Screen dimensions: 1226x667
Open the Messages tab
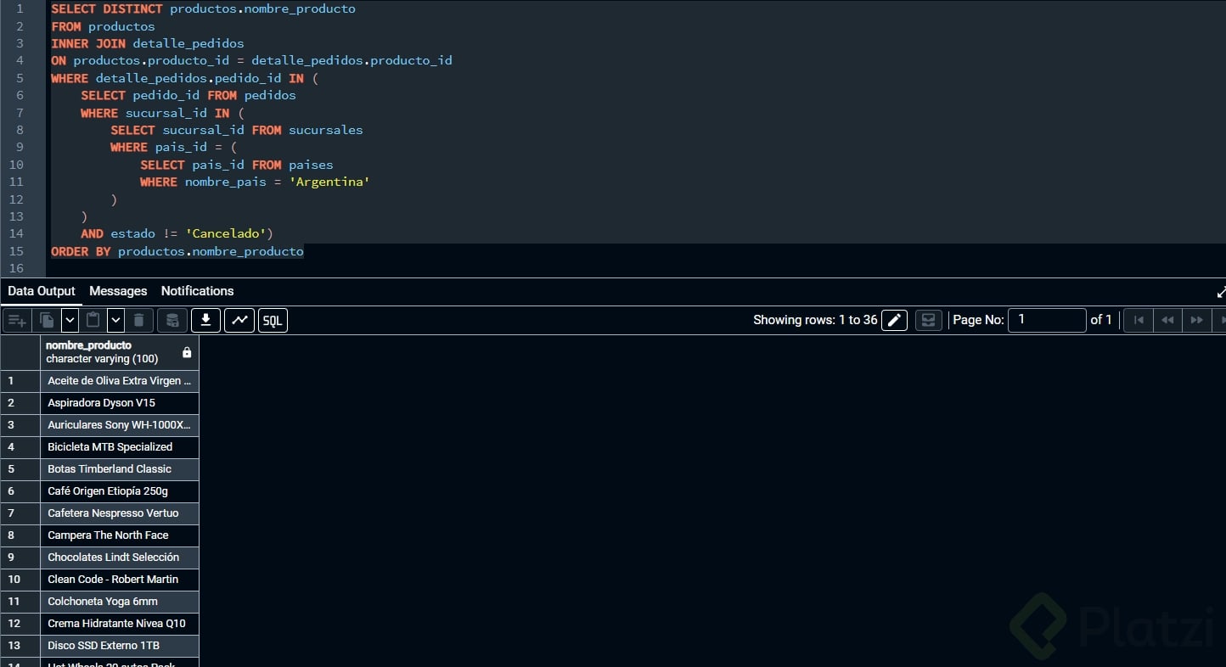pos(118,291)
